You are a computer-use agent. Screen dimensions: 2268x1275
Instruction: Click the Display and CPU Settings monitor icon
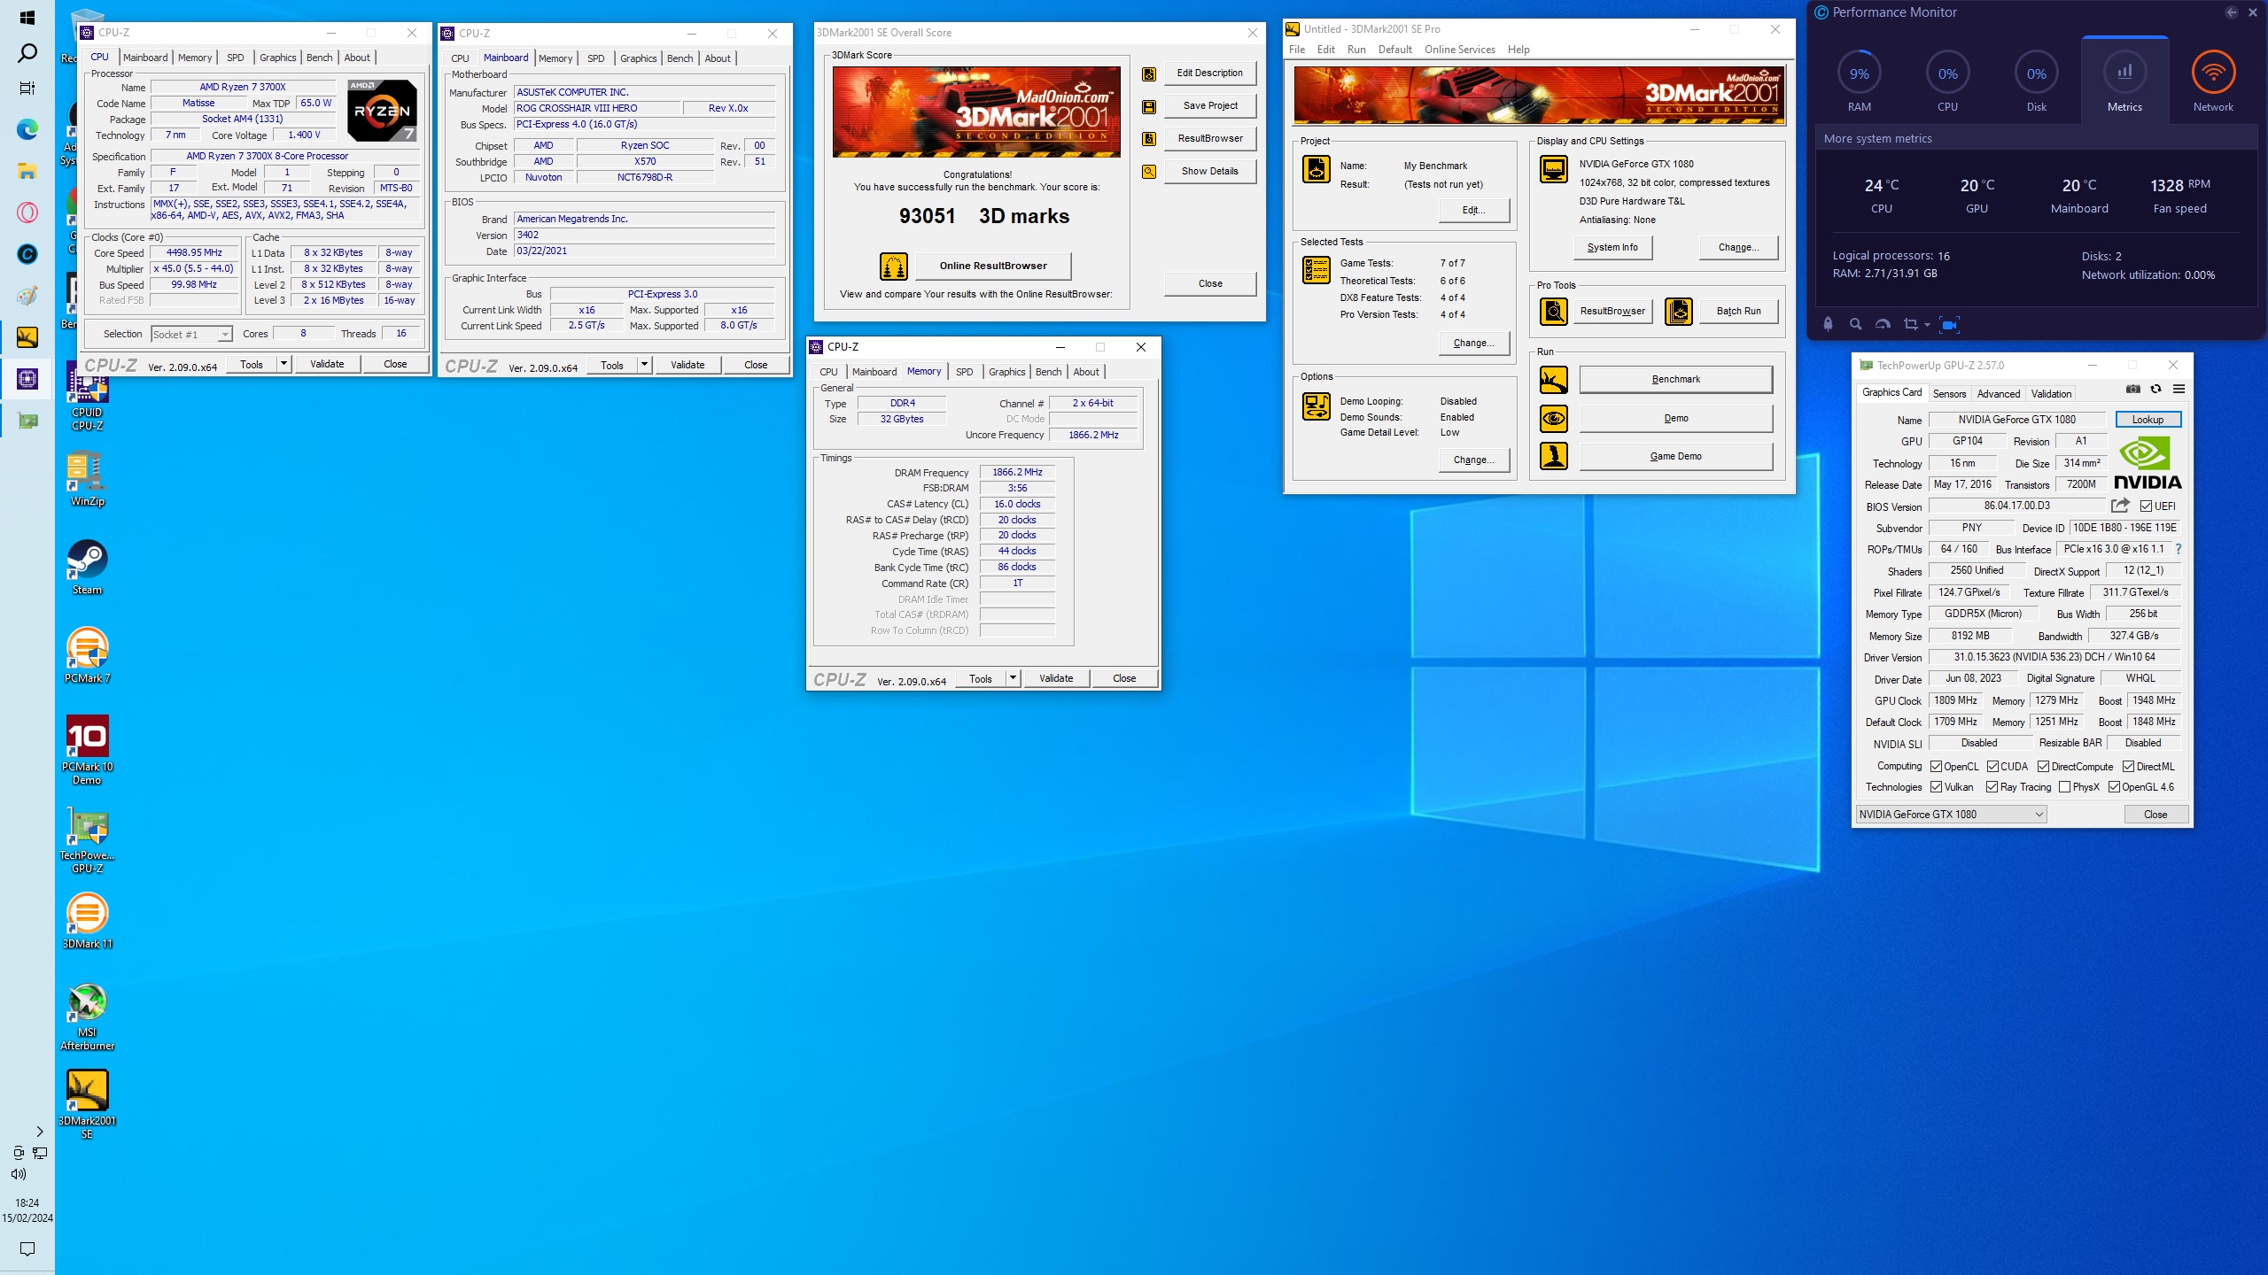click(1554, 168)
